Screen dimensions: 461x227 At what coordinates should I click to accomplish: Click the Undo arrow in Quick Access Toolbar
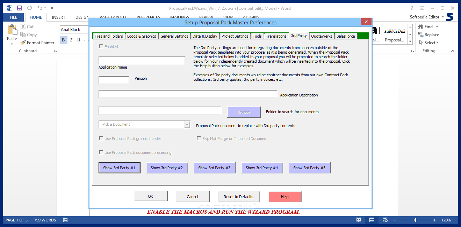pos(39,8)
